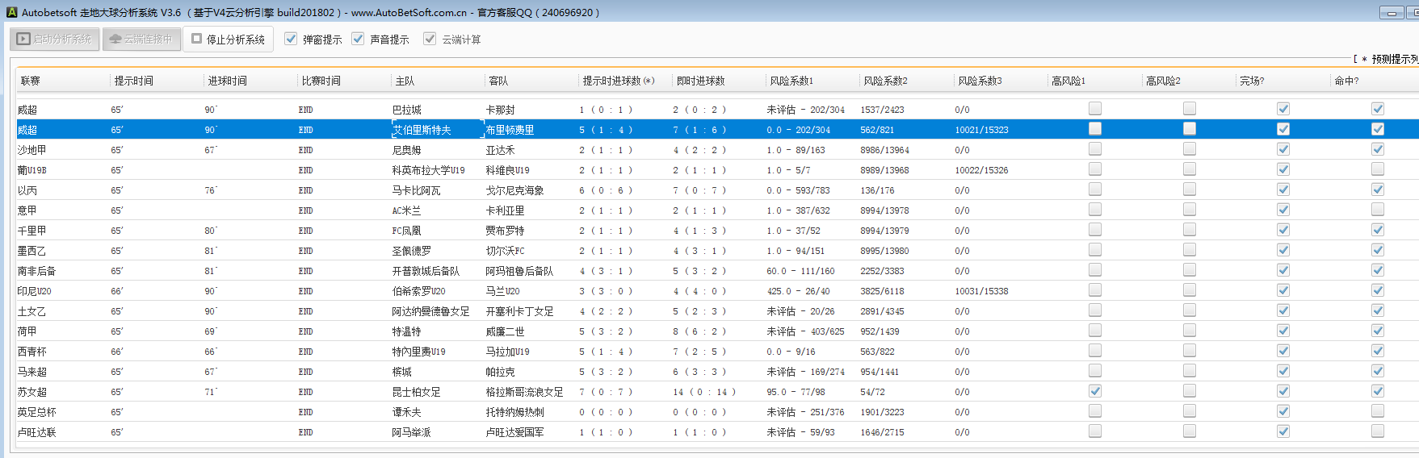Sort by the 联赛 column header
The width and height of the screenshot is (1419, 458).
tap(31, 81)
